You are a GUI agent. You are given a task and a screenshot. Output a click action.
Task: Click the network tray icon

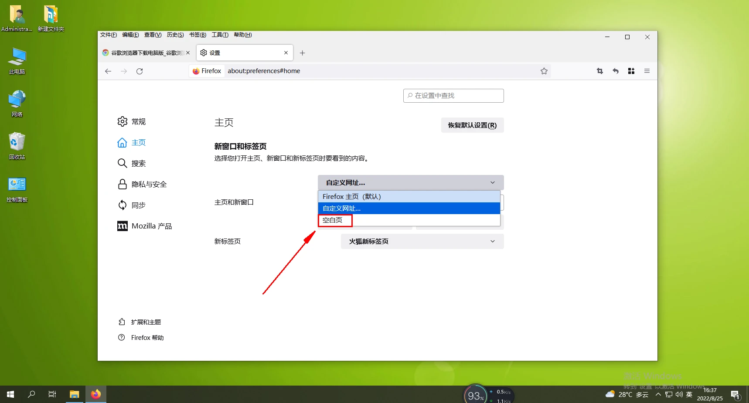tap(669, 395)
